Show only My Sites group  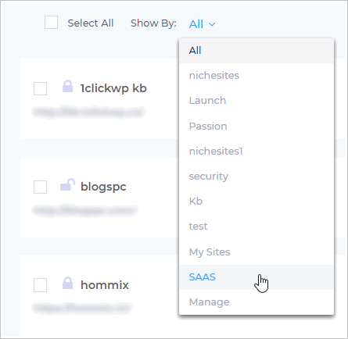point(257,252)
